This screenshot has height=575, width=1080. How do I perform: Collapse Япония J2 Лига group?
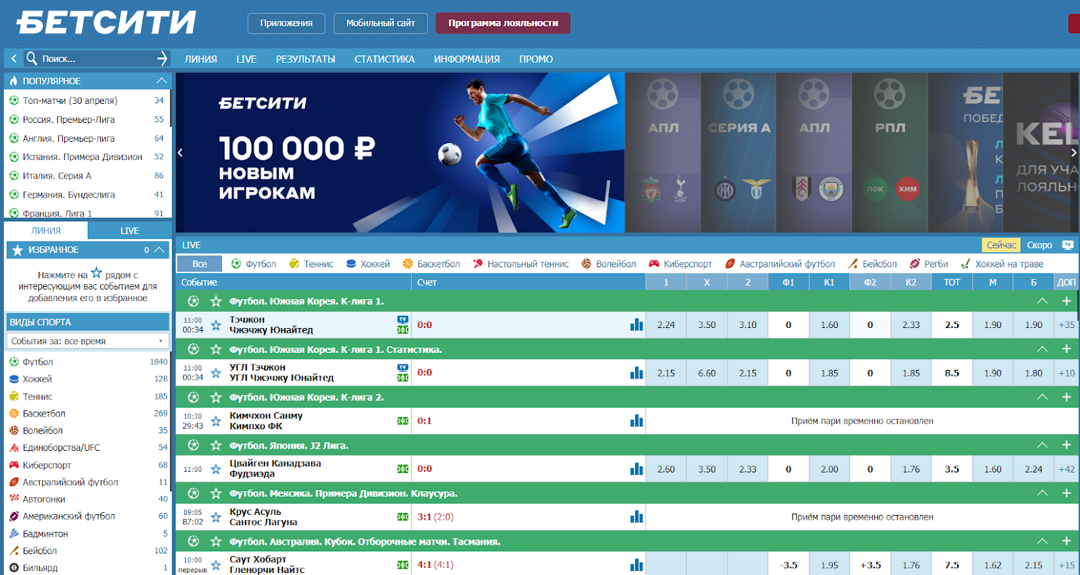pos(1042,445)
